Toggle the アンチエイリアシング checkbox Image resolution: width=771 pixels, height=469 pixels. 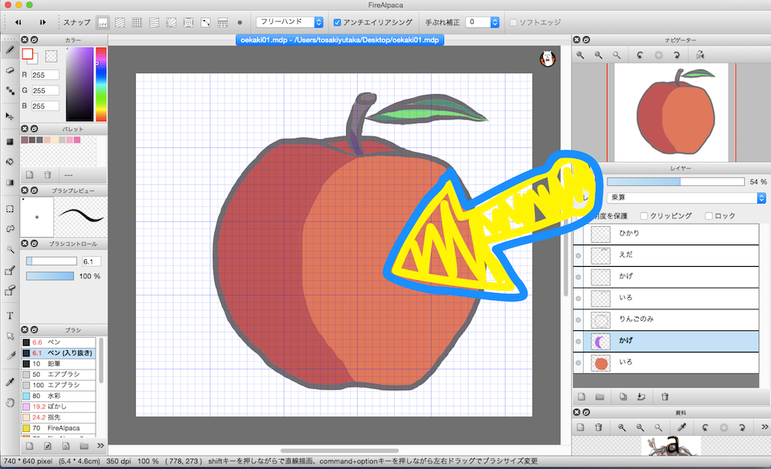[x=338, y=22]
